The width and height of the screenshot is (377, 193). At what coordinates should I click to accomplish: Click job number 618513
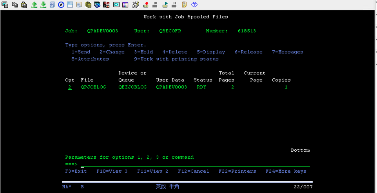click(x=247, y=31)
